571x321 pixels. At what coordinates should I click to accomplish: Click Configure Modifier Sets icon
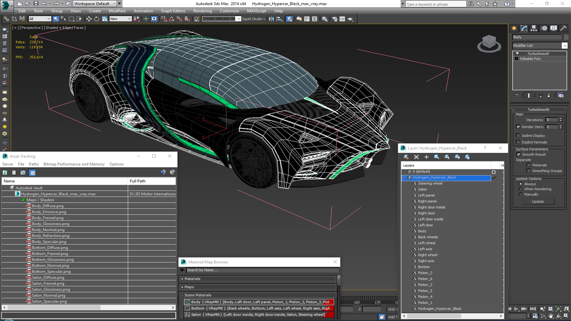click(561, 95)
